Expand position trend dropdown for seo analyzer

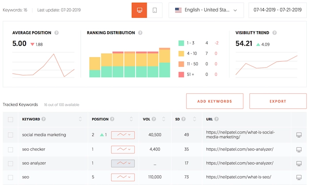coord(123,163)
